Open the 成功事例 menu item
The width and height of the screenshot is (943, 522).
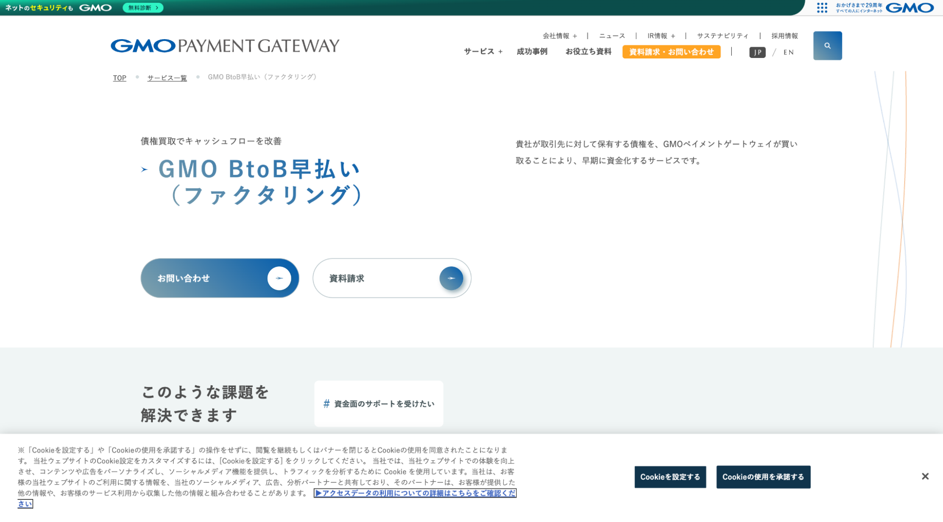point(532,51)
